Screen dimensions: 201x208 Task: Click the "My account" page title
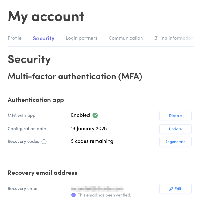click(46, 16)
